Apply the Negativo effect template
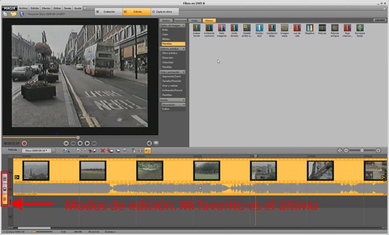This screenshot has height=235, width=389. pyautogui.click(x=309, y=29)
